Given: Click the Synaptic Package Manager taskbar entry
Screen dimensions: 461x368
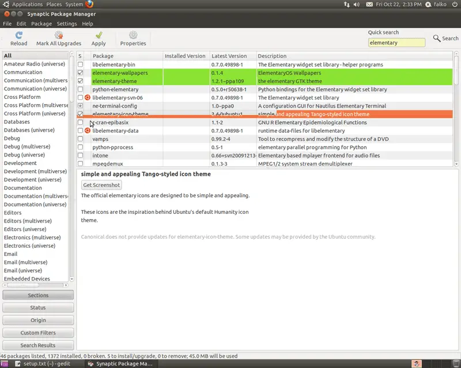Looking at the screenshot, I should 122,364.
